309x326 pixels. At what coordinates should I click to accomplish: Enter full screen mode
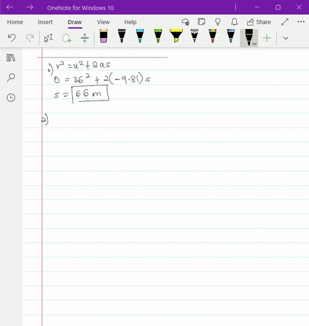[285, 22]
